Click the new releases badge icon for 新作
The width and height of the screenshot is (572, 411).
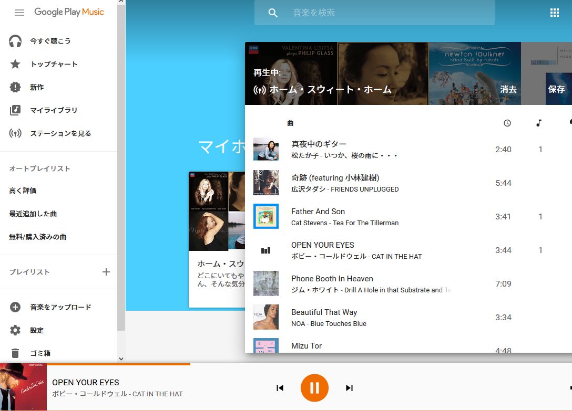pos(15,87)
